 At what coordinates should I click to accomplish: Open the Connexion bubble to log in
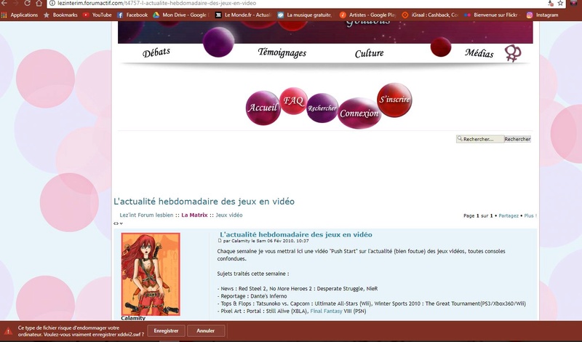[x=359, y=114]
